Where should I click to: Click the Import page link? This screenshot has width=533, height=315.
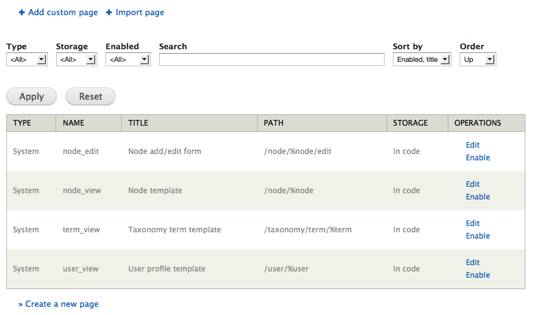point(140,12)
